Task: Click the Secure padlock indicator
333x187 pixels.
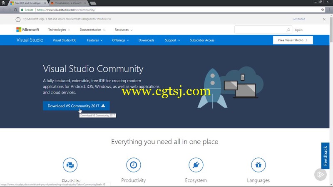Action: coord(27,10)
